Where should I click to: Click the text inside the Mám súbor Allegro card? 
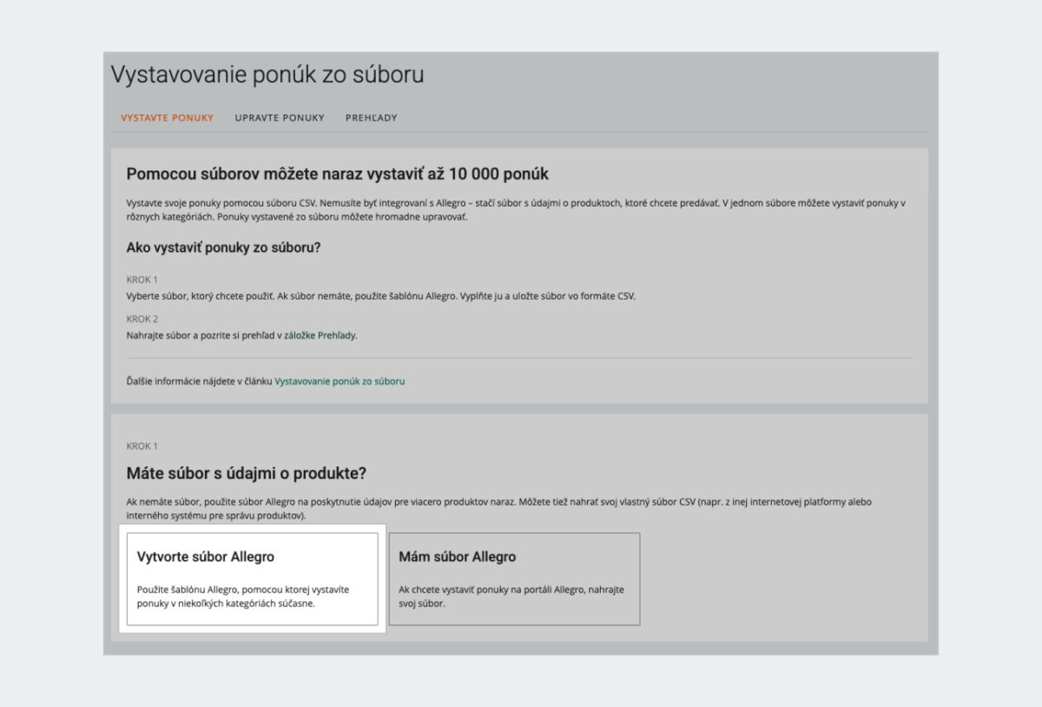(511, 595)
